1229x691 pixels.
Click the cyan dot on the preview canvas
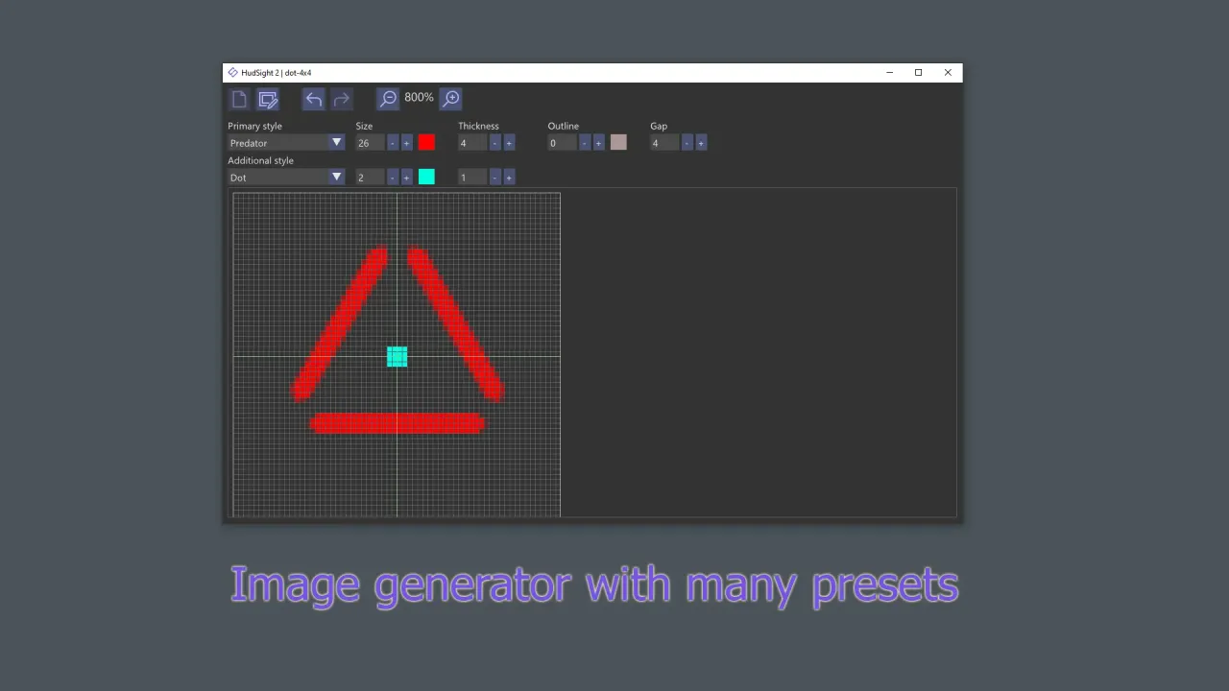pyautogui.click(x=397, y=356)
